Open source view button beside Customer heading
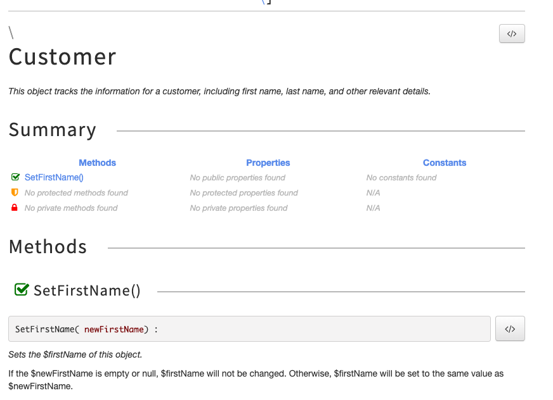The height and width of the screenshot is (400, 553). coord(512,34)
